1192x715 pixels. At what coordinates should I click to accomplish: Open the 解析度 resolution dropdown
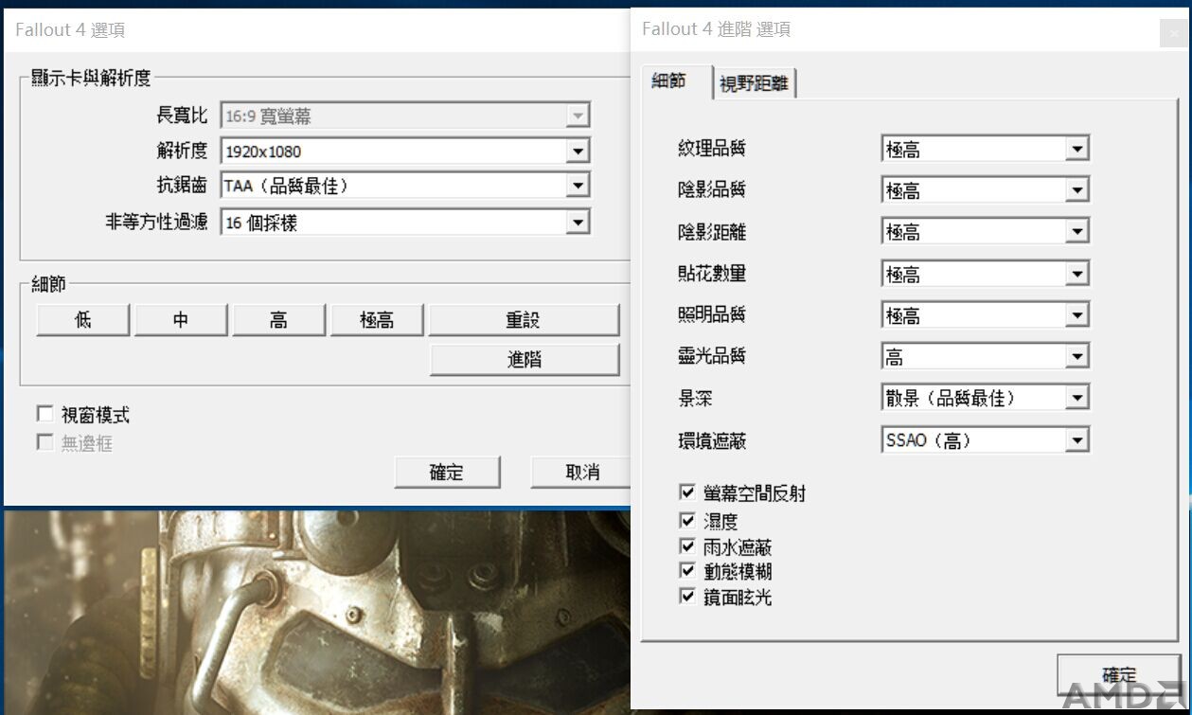tap(578, 151)
